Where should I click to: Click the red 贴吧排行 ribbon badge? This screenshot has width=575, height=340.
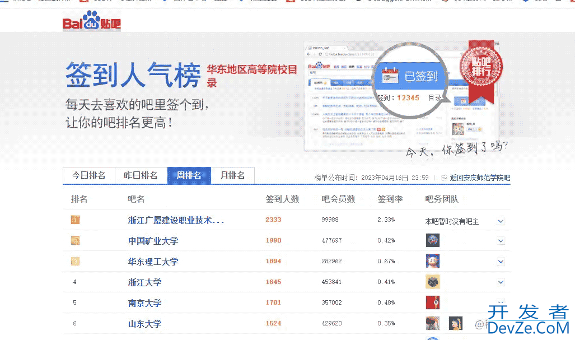point(481,71)
